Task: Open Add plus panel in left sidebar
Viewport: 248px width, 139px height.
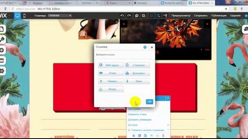Action: pos(2,50)
